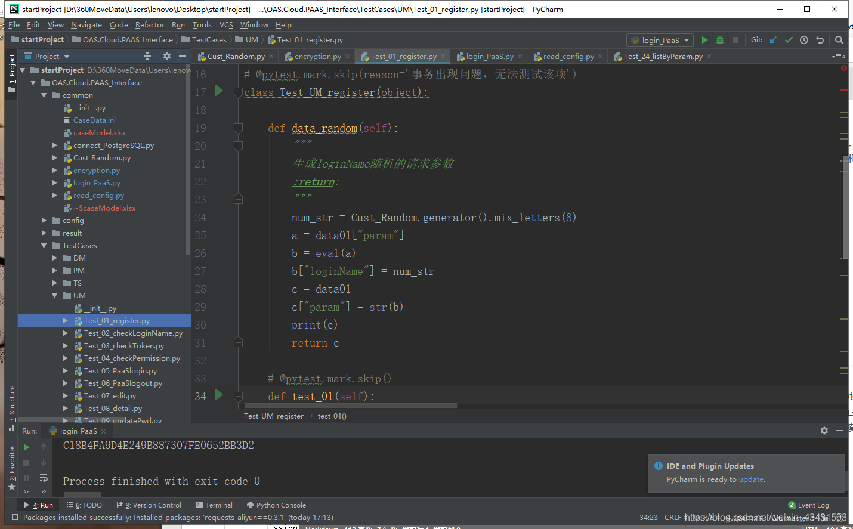Toggle soft-wrap in Run output
The width and height of the screenshot is (853, 529).
point(44,478)
